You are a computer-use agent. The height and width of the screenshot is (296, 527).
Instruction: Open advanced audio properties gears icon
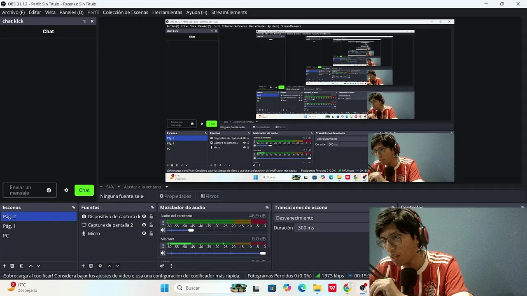pos(162,266)
